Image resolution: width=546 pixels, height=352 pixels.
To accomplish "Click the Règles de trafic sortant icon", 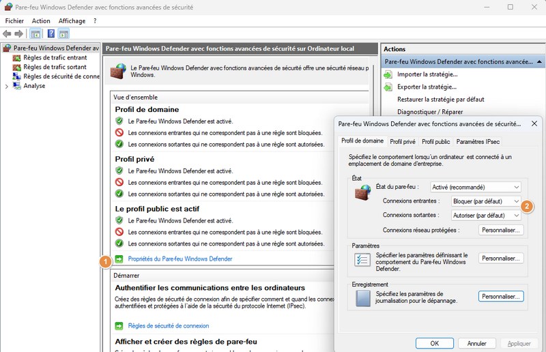I will 16,68.
